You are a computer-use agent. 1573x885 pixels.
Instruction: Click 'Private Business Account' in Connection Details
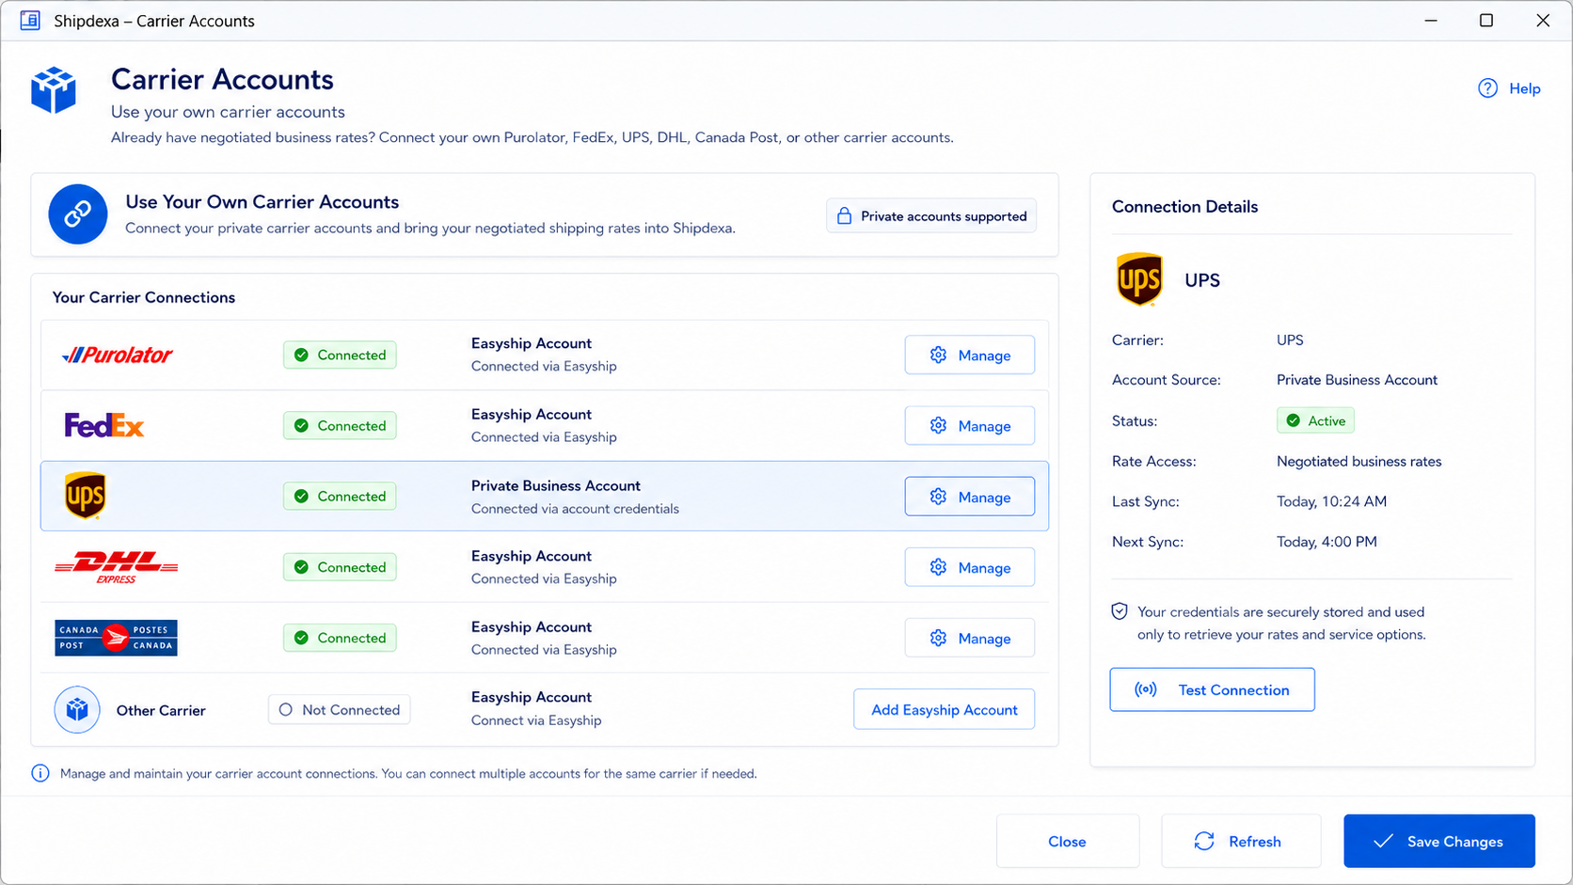[x=1357, y=380]
